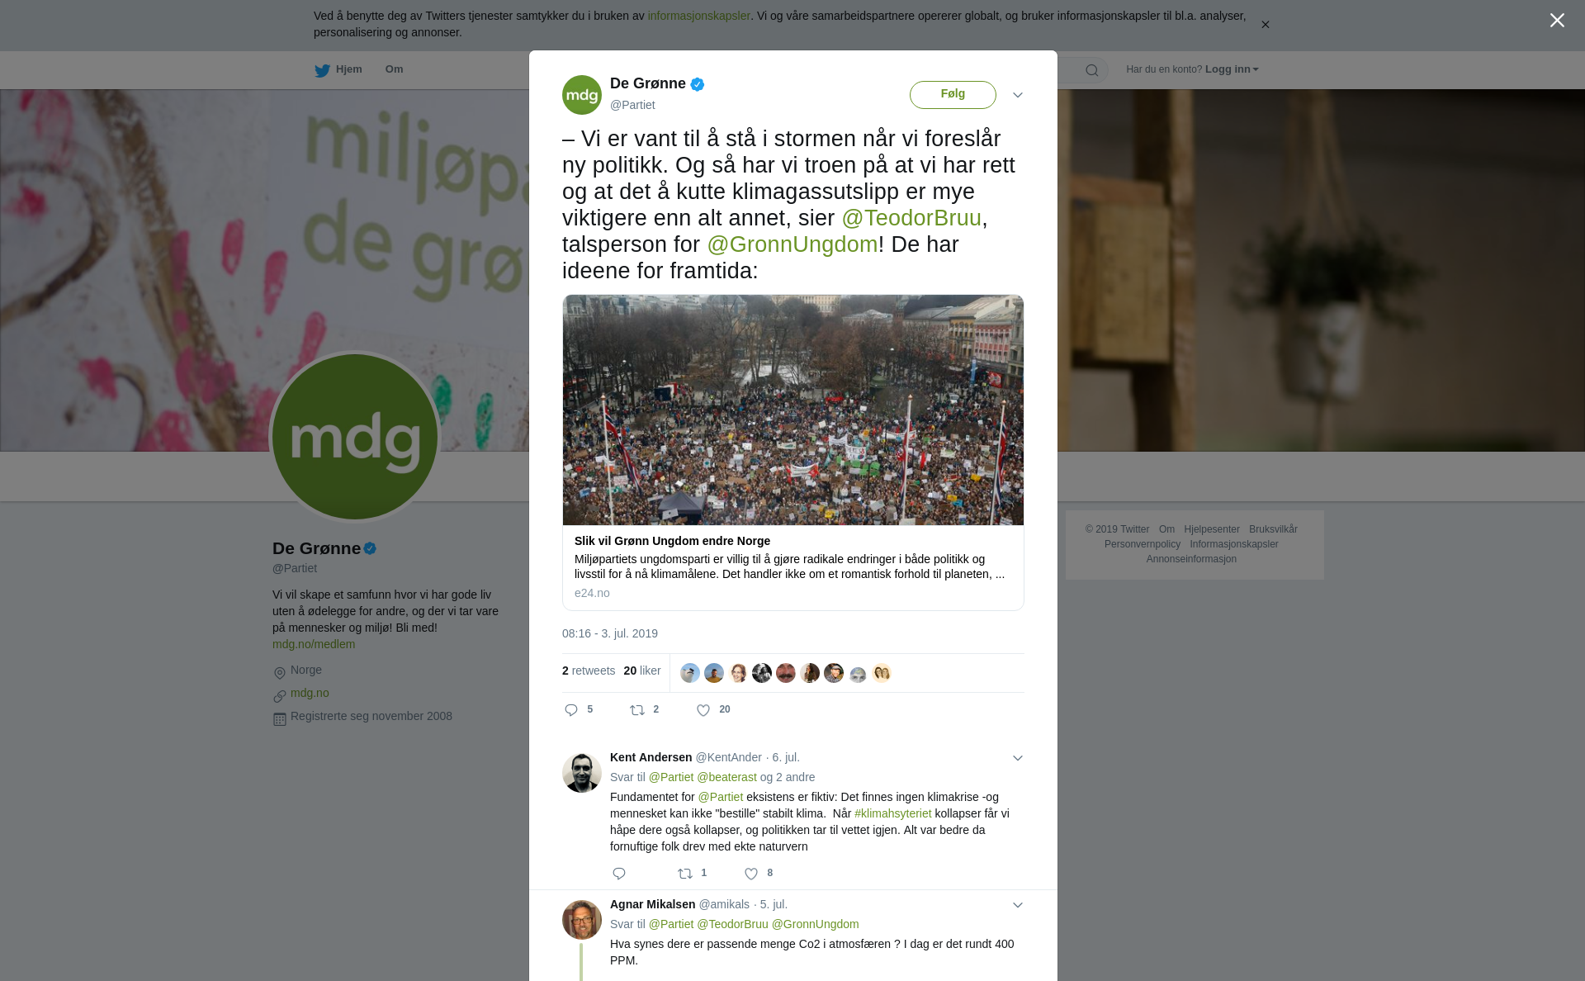
Task: Open Agnar Mikalsen reply options chevron
Action: [x=1018, y=905]
